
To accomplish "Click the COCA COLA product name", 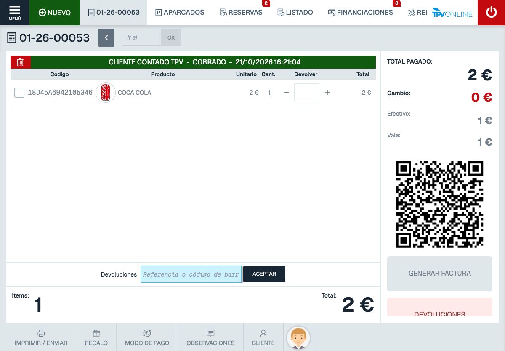I will [134, 93].
